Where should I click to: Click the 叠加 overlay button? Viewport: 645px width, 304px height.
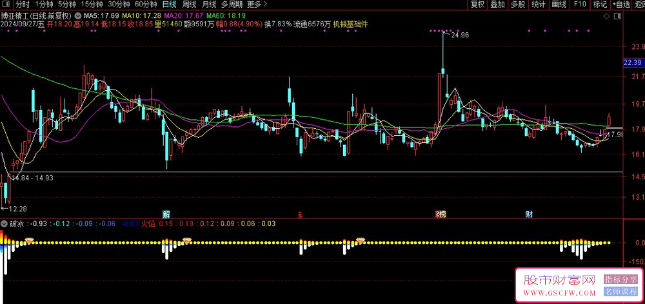point(497,5)
